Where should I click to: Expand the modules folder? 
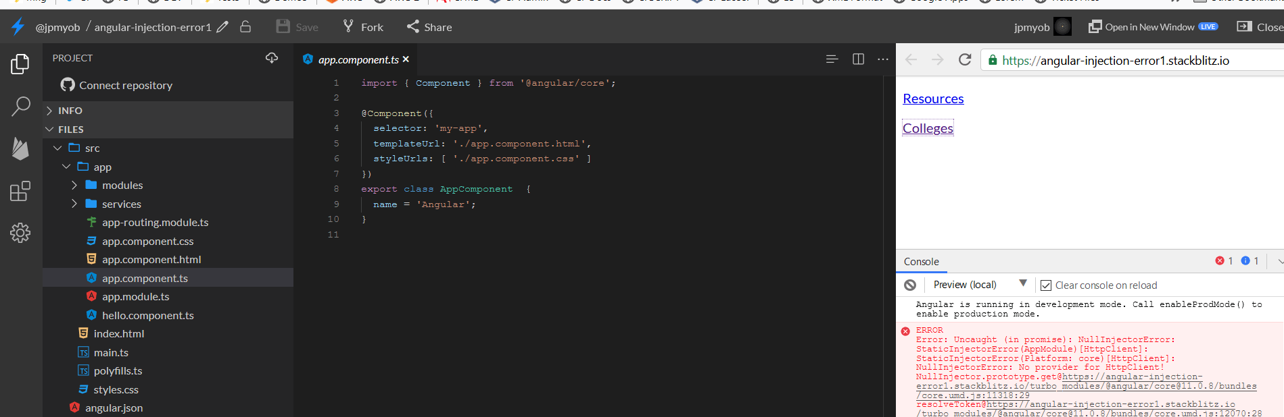(168, 185)
